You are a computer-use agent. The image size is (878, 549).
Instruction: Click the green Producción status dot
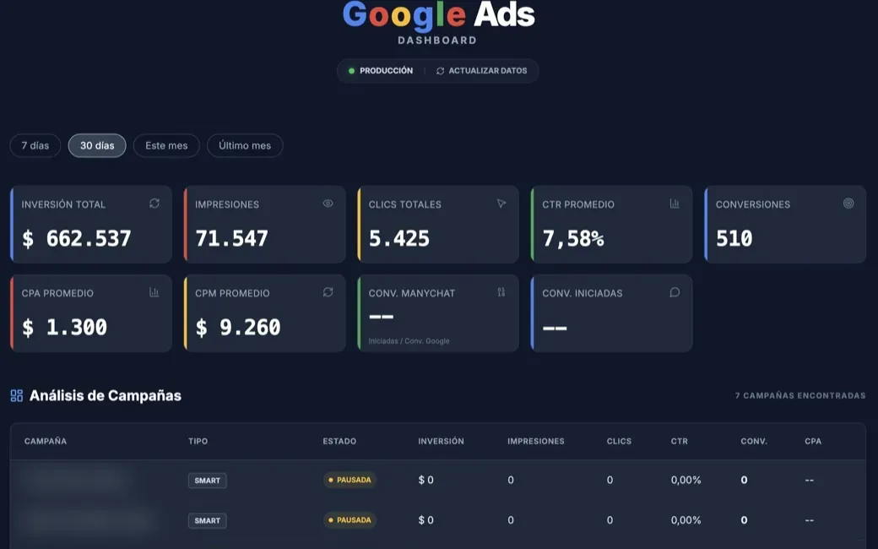tap(352, 71)
